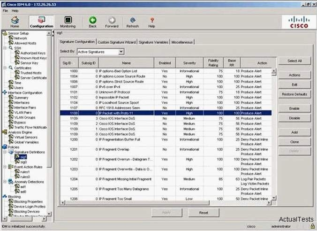Click the Select All button
317x231 pixels.
294,61
